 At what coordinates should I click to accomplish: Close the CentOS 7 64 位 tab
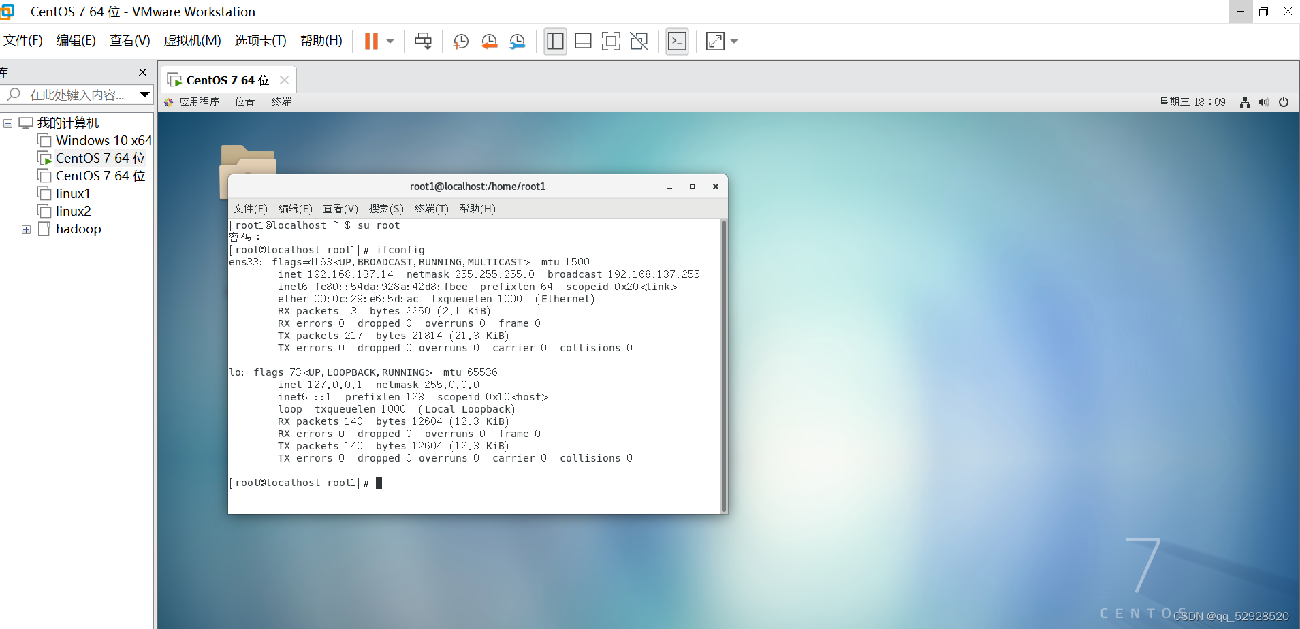click(x=285, y=80)
